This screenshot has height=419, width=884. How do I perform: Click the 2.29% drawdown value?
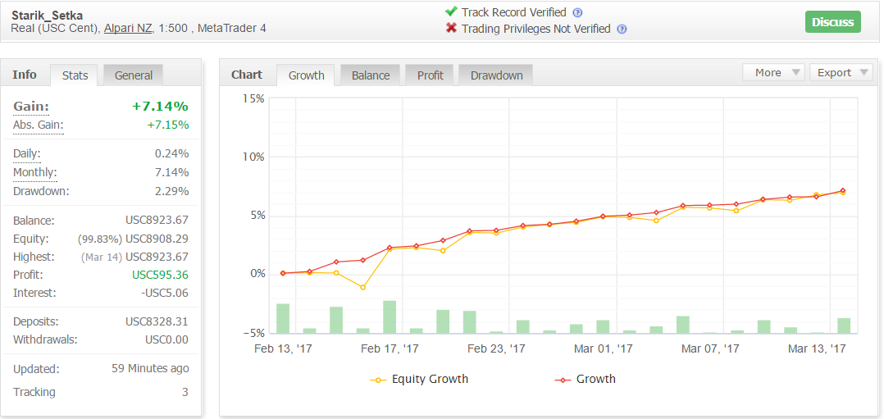pos(172,191)
